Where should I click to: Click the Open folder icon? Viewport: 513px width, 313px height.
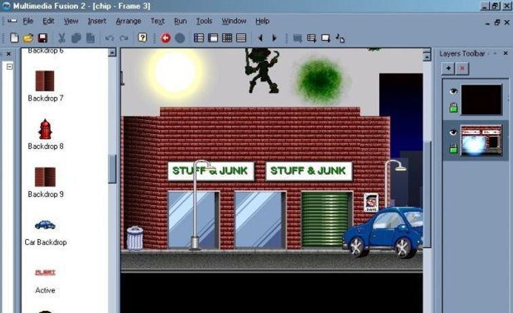click(x=28, y=38)
